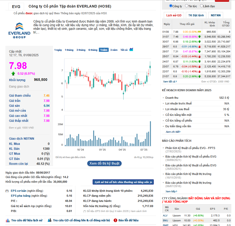Image resolution: width=235 pixels, height=226 pixels.
Task: Click the Vốn hóa thị trường value 1,717.69
Action: 148,206
